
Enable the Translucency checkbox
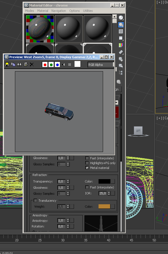coord(36,200)
